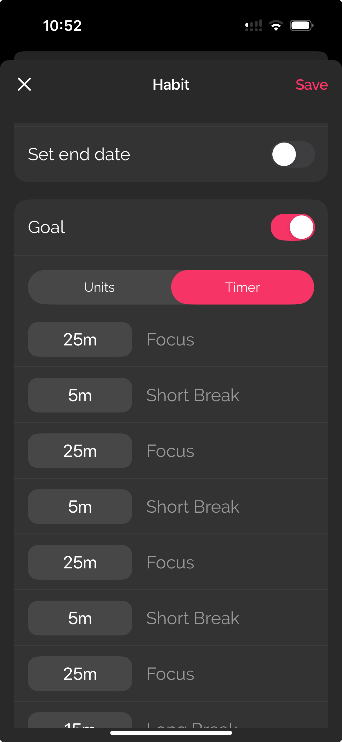Close the Habit sheet with the X icon
Image resolution: width=342 pixels, height=742 pixels.
(x=24, y=84)
